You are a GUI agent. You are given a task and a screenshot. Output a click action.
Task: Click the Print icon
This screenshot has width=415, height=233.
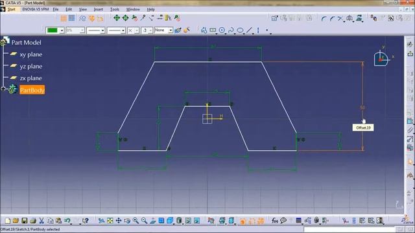click(x=33, y=221)
